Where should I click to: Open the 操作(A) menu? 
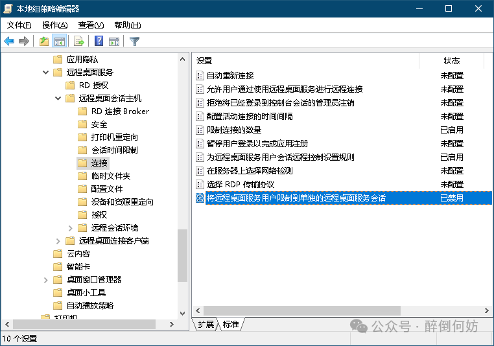(x=54, y=25)
